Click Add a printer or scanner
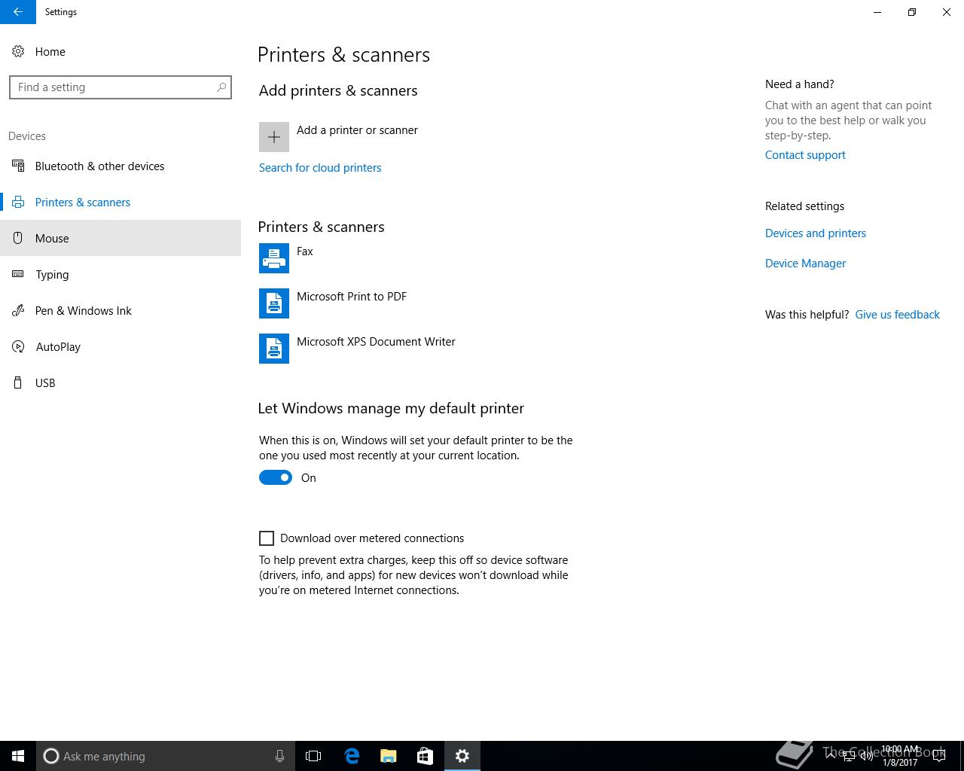Viewport: 964px width, 771px height. coord(357,130)
